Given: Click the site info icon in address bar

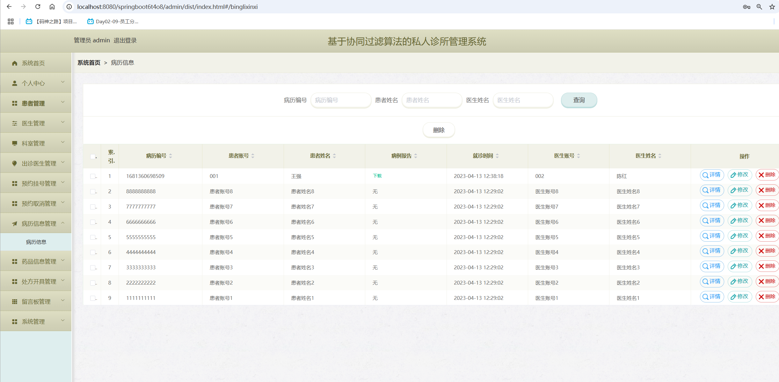Looking at the screenshot, I should (69, 7).
